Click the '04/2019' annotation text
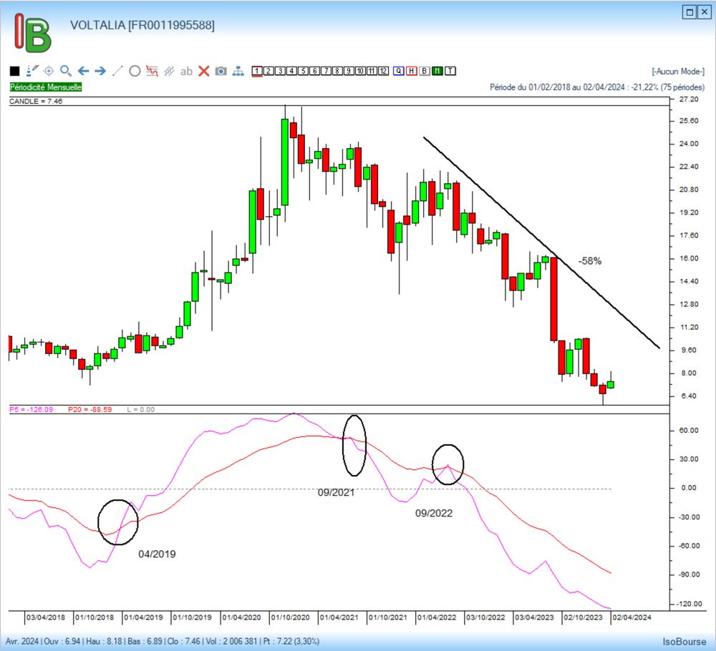 coord(157,554)
